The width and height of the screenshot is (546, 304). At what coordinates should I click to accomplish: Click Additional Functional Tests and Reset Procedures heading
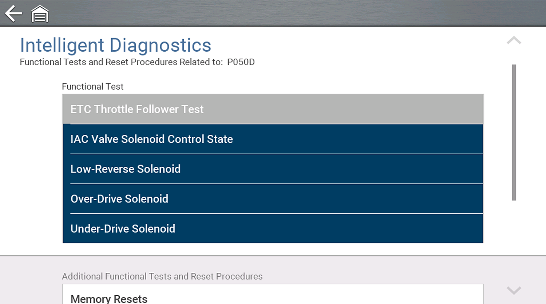(162, 276)
